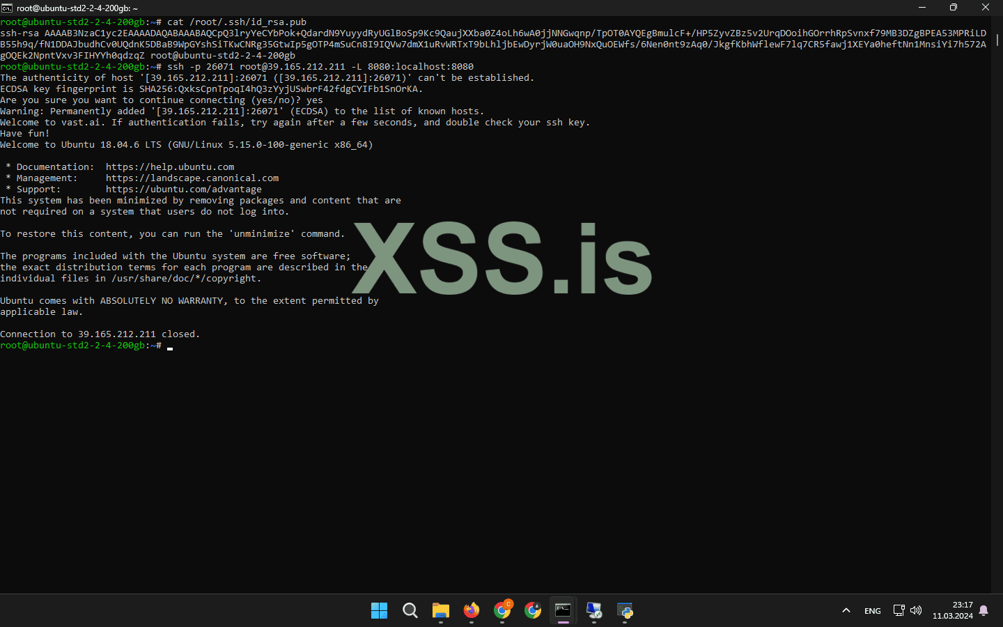
Task: Click 'The programs included with the Ubuntu' line
Action: pos(176,256)
